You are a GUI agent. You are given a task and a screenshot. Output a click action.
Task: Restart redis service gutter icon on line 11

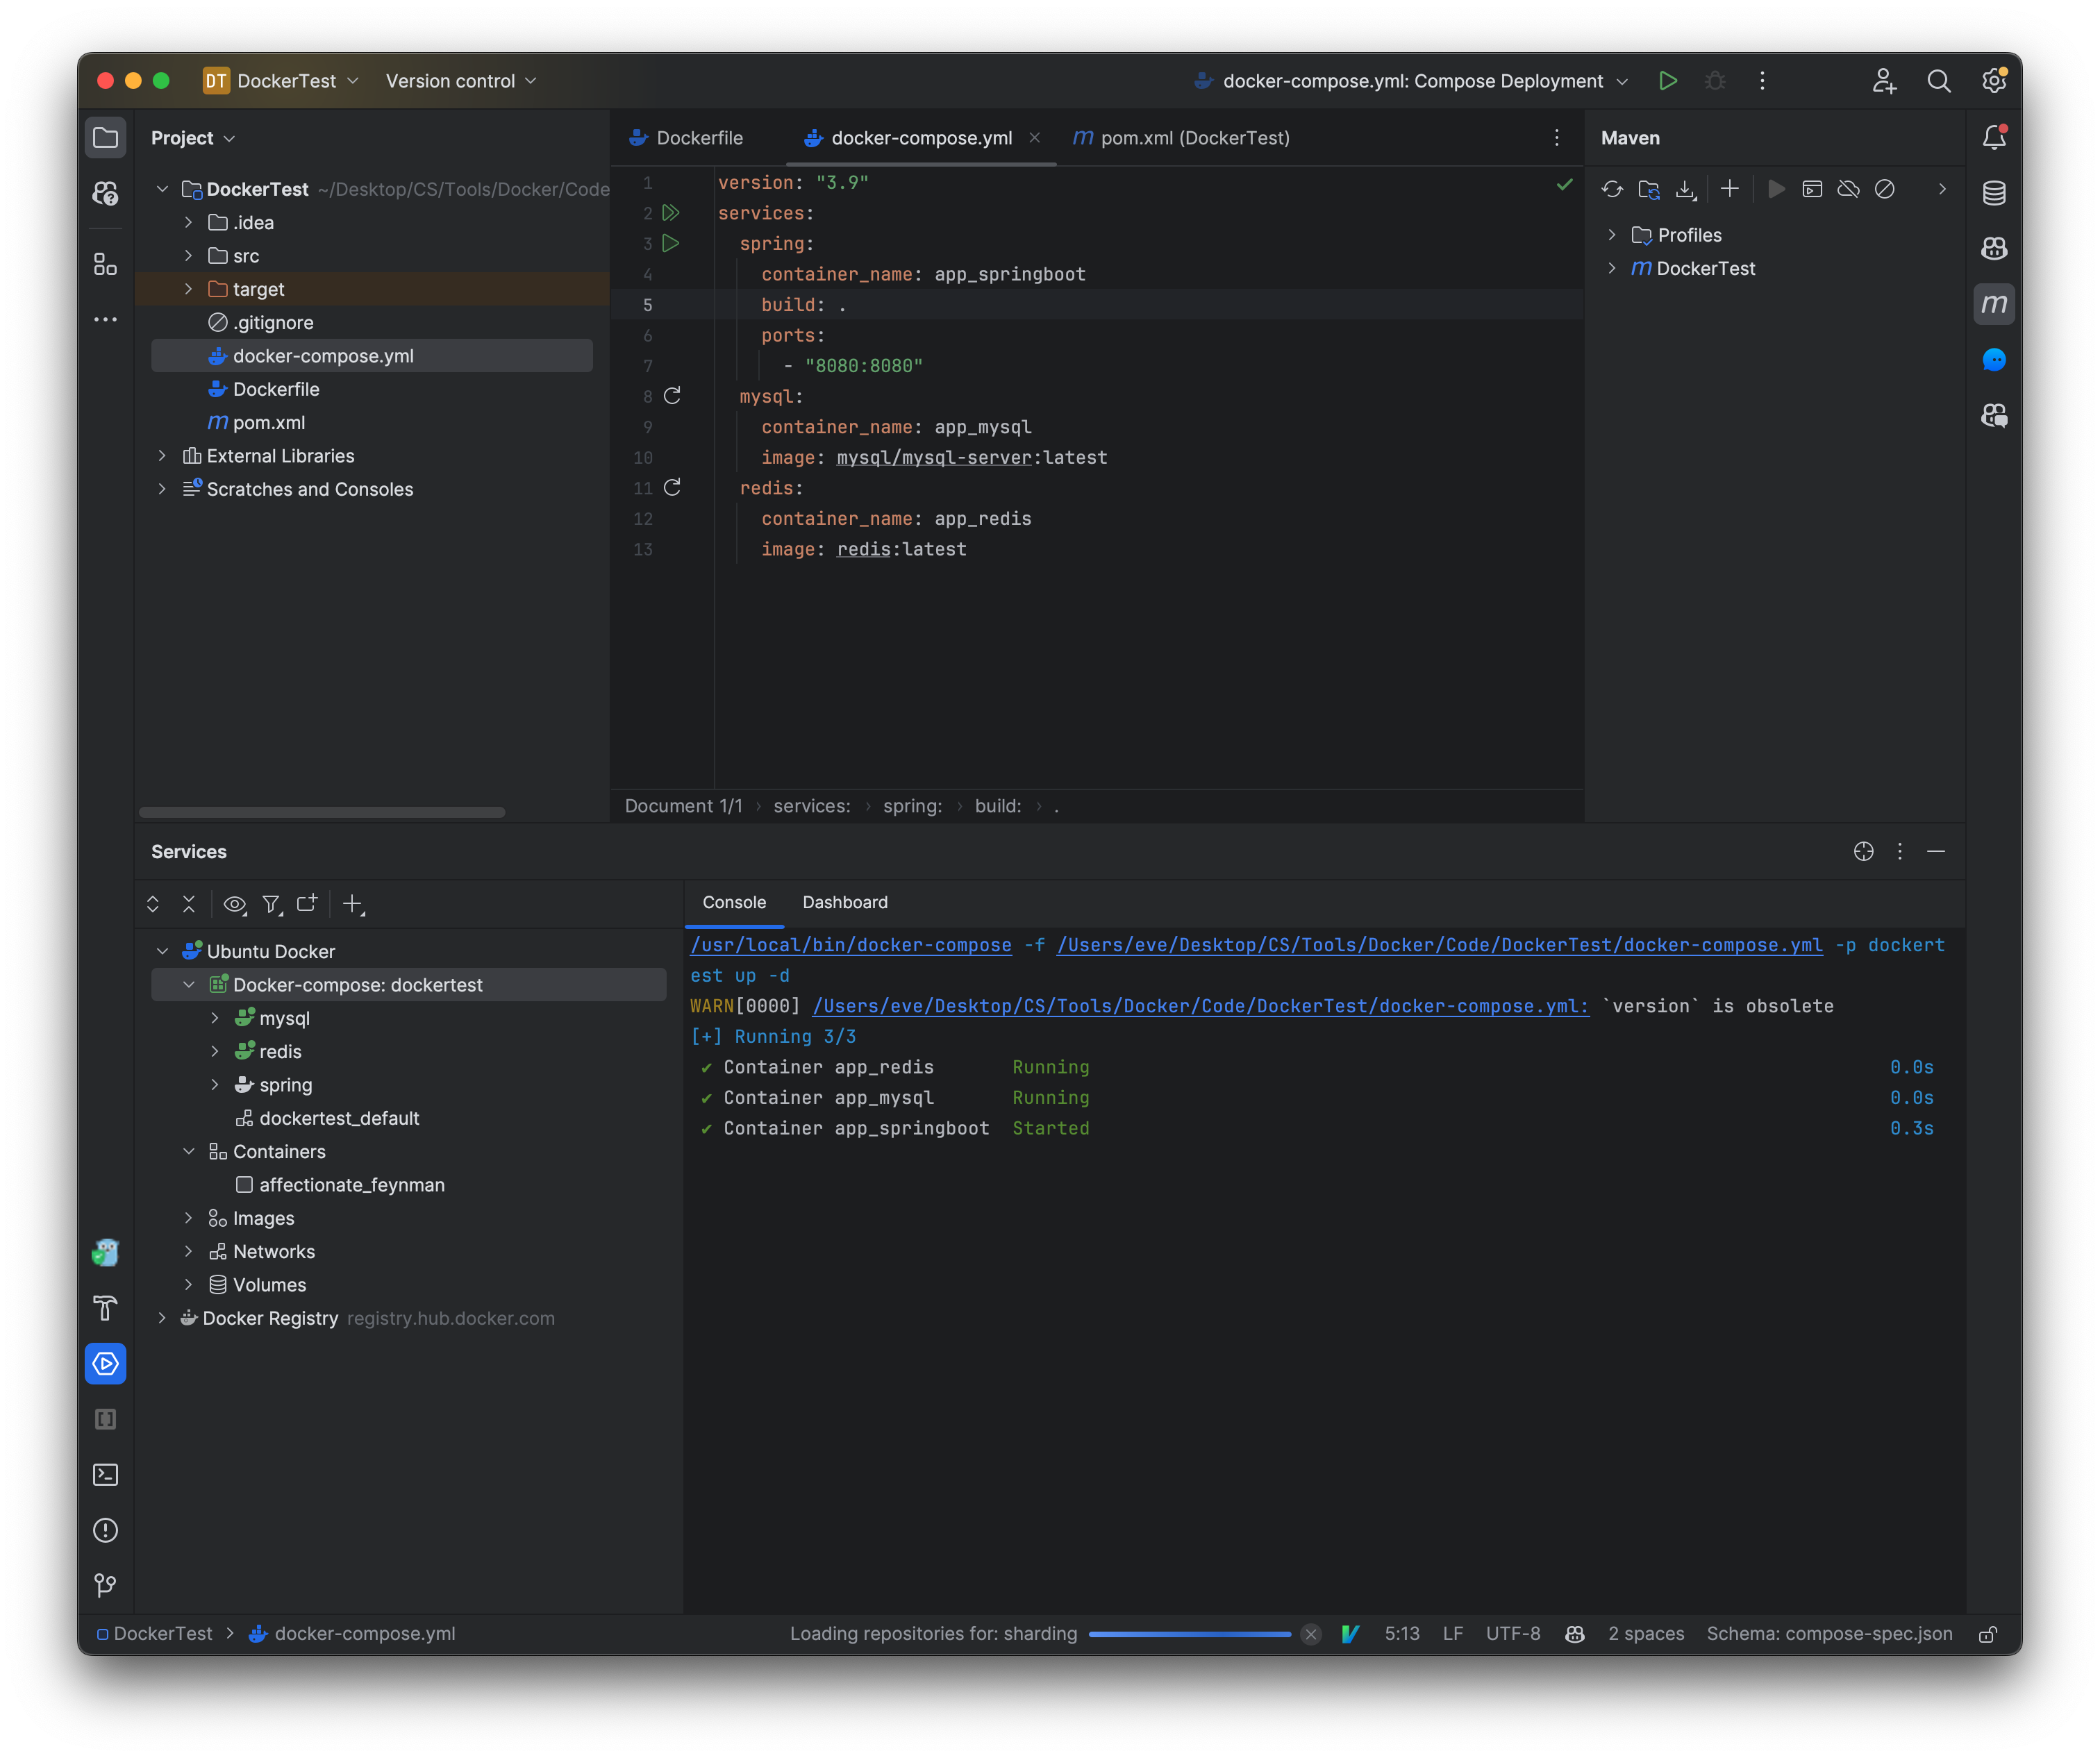coord(672,488)
